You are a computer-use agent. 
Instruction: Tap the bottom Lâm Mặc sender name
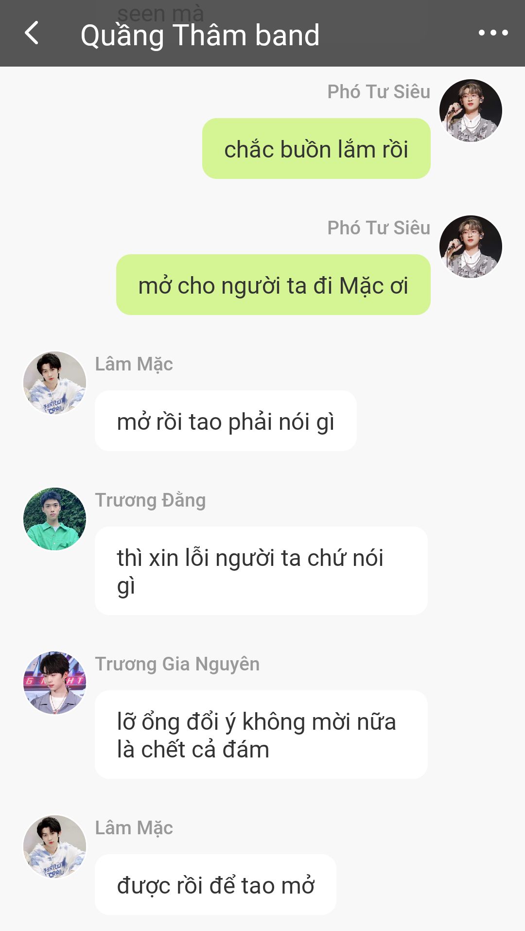134,828
